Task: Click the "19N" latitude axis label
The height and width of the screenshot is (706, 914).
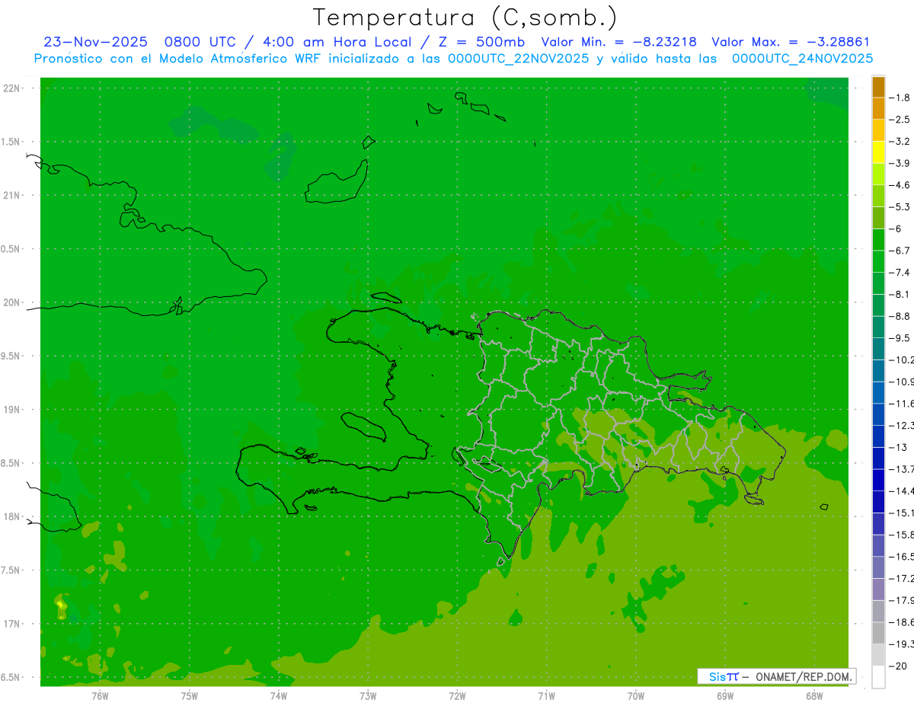Action: click(x=12, y=410)
